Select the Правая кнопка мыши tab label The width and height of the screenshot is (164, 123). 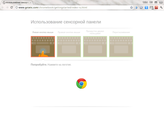[69, 32]
